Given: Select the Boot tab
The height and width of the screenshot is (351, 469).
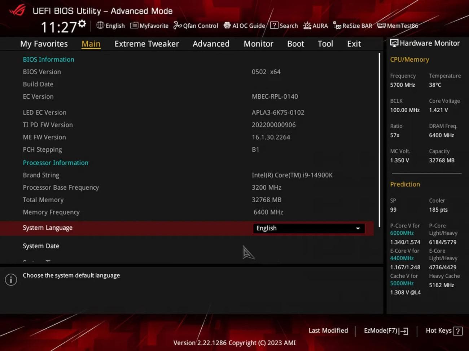Looking at the screenshot, I should [x=295, y=44].
